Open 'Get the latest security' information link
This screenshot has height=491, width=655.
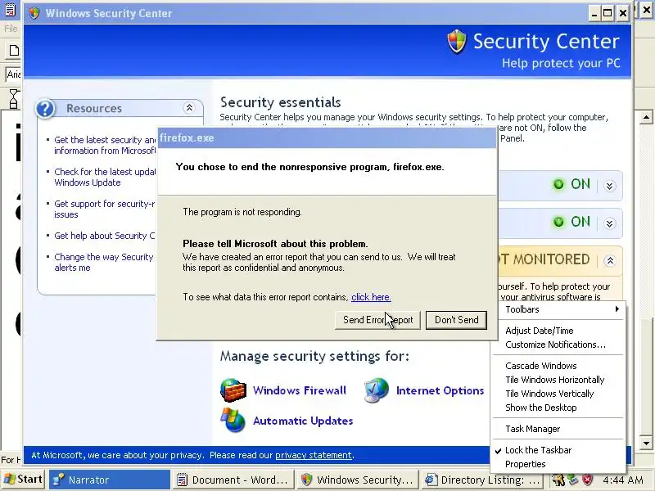(x=105, y=146)
